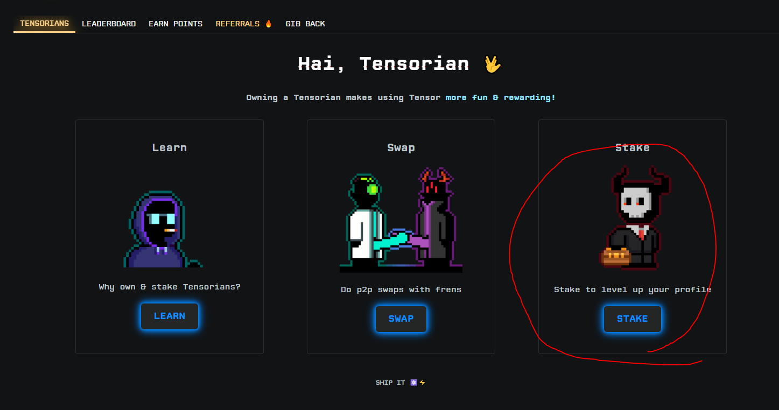Click the hooded Tensorian pixel art

pyautogui.click(x=163, y=229)
